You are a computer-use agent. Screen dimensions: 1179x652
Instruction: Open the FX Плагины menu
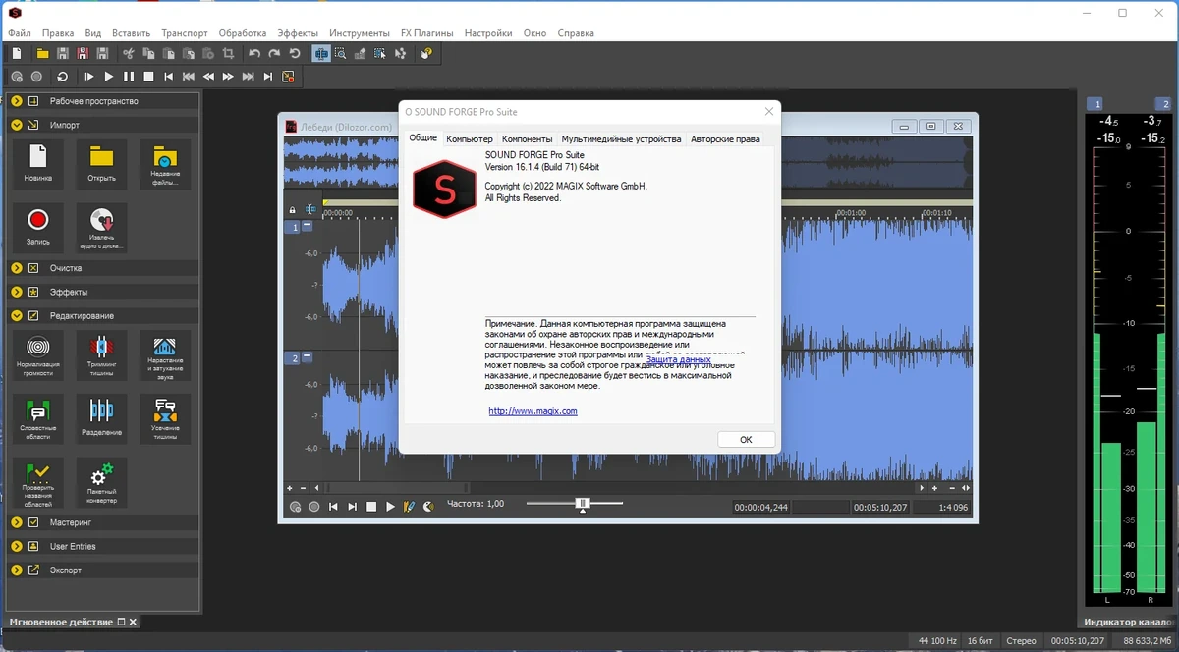[426, 32]
